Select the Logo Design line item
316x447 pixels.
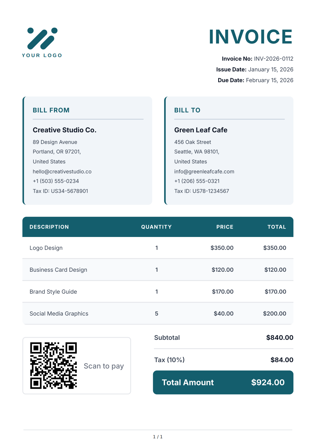click(46, 248)
